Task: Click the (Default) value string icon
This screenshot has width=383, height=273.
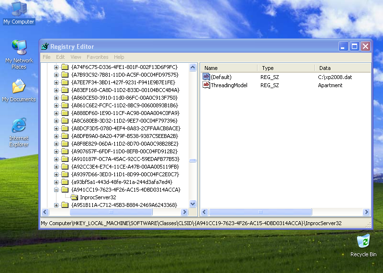Action: click(x=206, y=77)
